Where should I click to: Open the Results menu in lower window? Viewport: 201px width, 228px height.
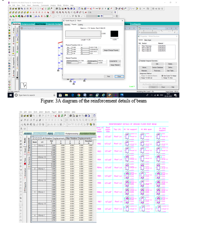click(x=48, y=112)
